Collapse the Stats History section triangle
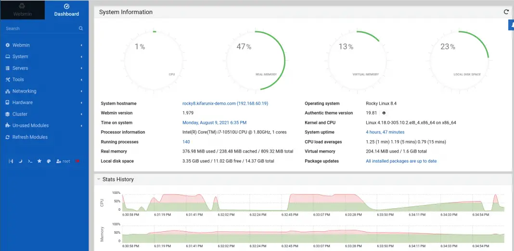 pos(98,179)
